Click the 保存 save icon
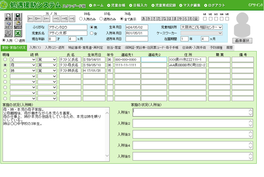This screenshot has width=264, height=177. click(18, 17)
